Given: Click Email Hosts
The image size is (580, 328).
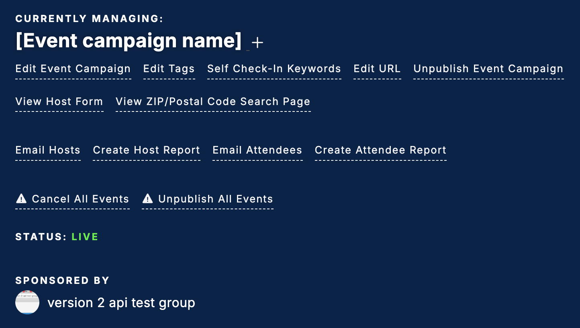Looking at the screenshot, I should 48,150.
